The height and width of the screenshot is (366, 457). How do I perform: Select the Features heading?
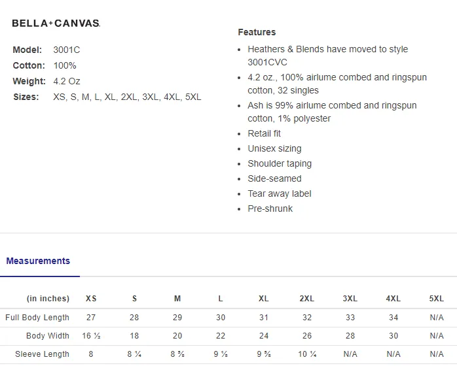[257, 32]
